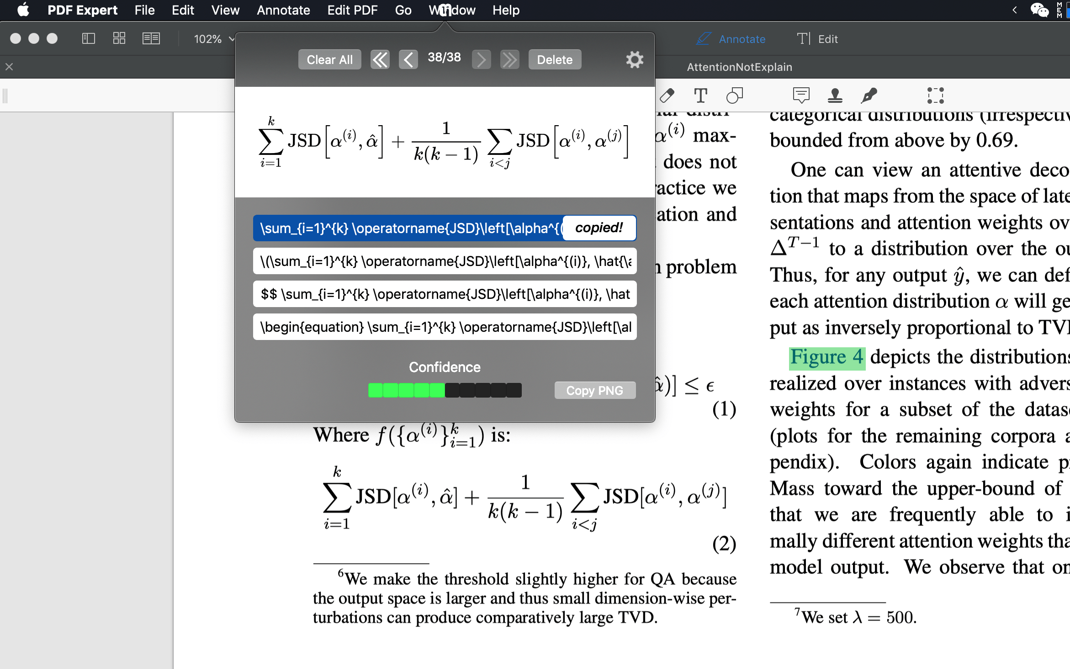The width and height of the screenshot is (1070, 669).
Task: Open the 102% zoom dropdown
Action: pos(214,39)
